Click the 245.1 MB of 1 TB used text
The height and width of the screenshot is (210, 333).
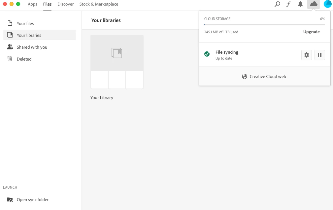221,32
